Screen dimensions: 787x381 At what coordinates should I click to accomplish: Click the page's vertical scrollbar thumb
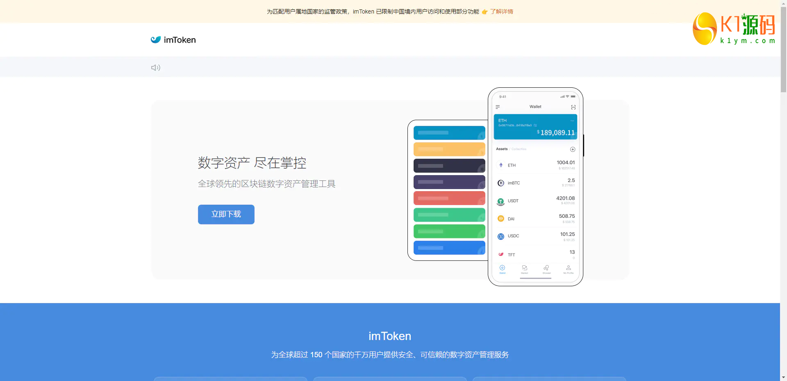coord(783,49)
